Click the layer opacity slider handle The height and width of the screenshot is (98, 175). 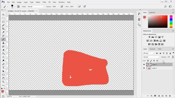click(x=163, y=60)
